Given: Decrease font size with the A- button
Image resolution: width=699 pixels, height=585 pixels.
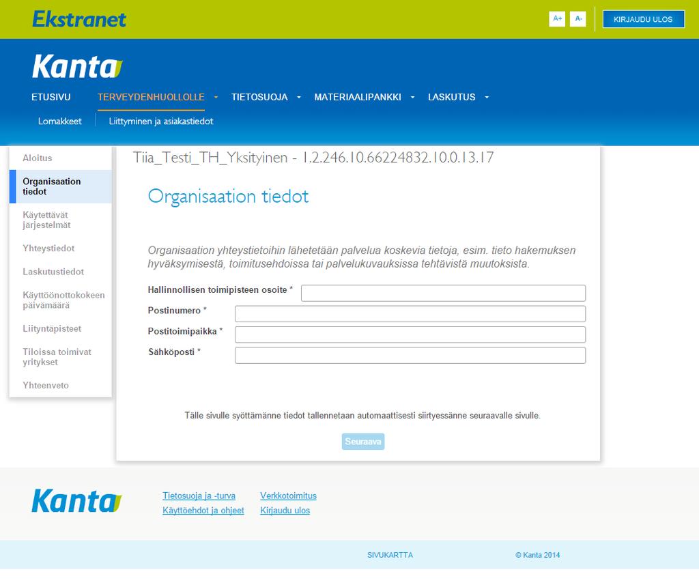Looking at the screenshot, I should click(577, 18).
